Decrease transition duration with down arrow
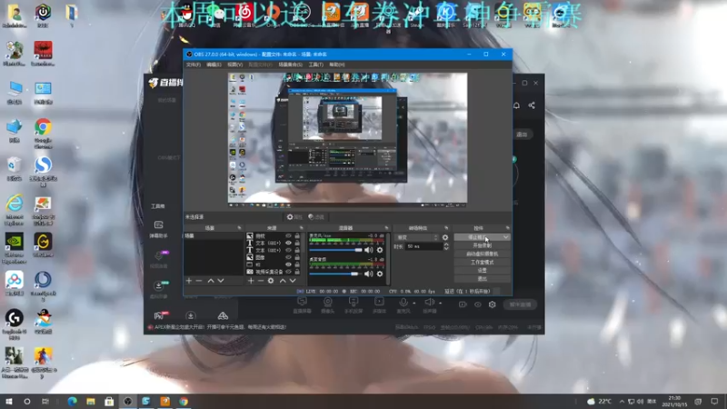Viewport: 727px width, 409px height. pyautogui.click(x=446, y=248)
